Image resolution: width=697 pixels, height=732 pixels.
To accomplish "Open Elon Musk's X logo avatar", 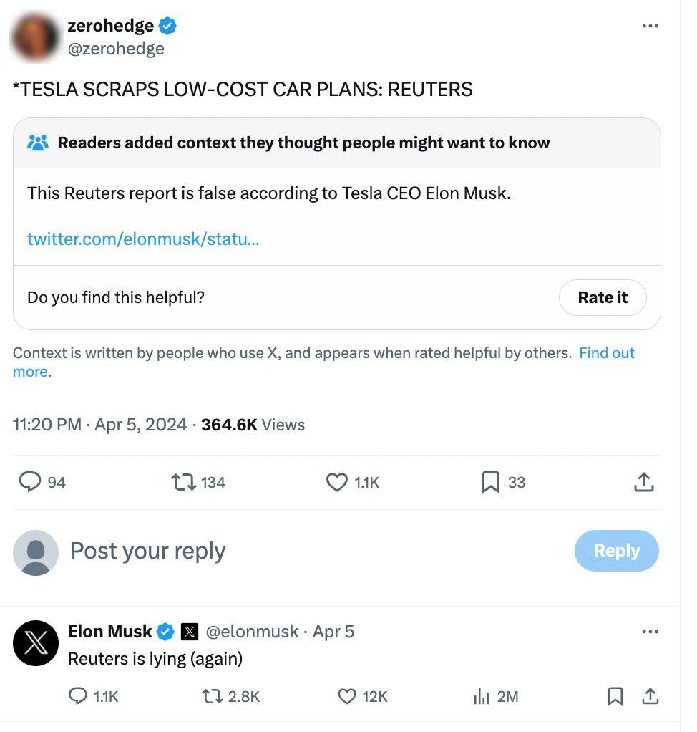I will click(36, 643).
